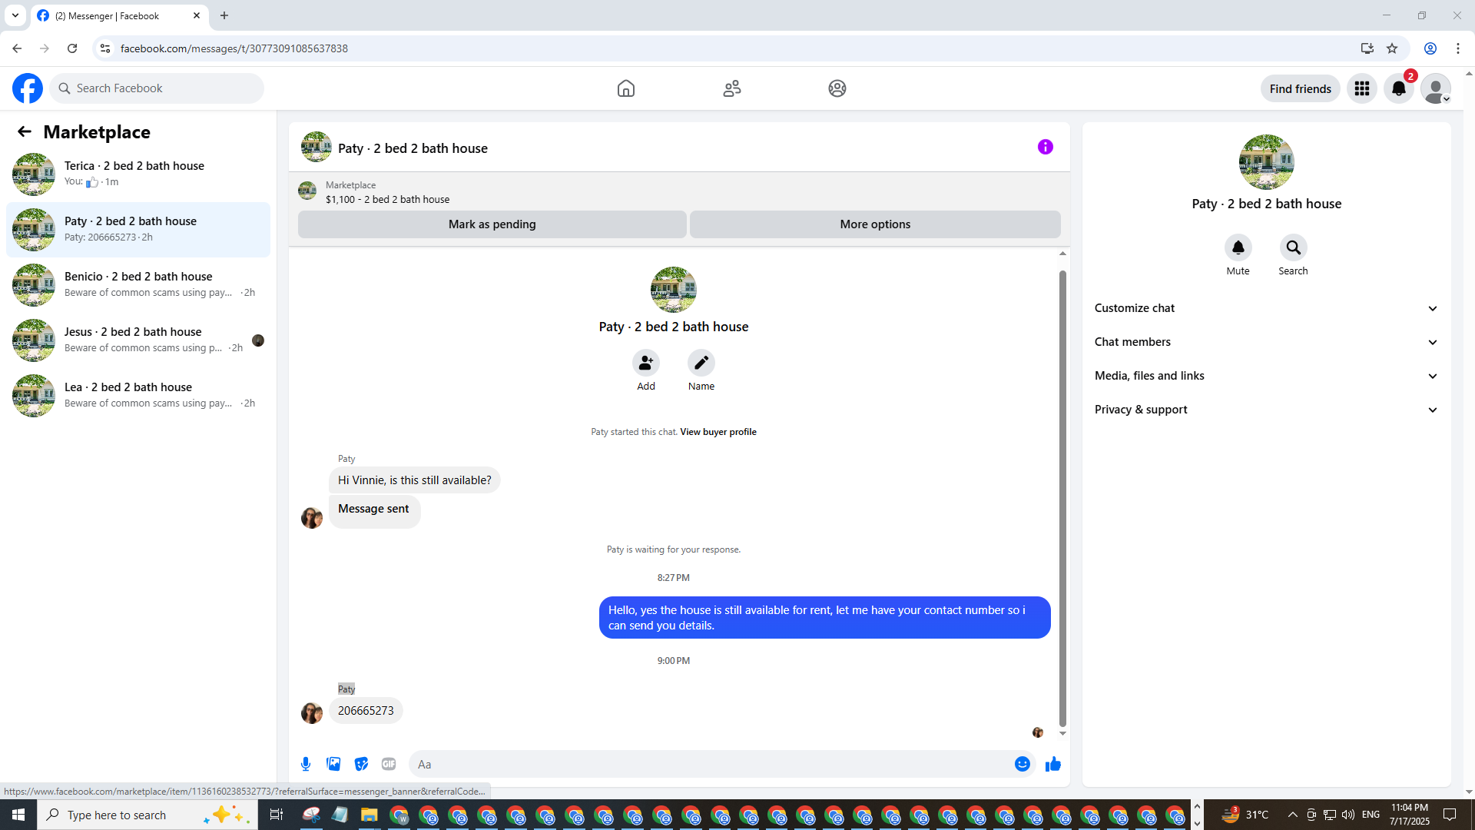This screenshot has height=830, width=1475.
Task: Open the Groups icon in top navigation
Action: coord(837,88)
